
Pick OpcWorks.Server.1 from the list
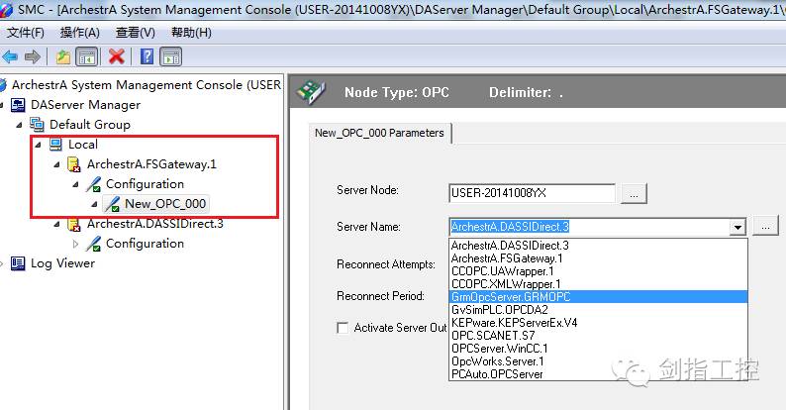(598, 361)
